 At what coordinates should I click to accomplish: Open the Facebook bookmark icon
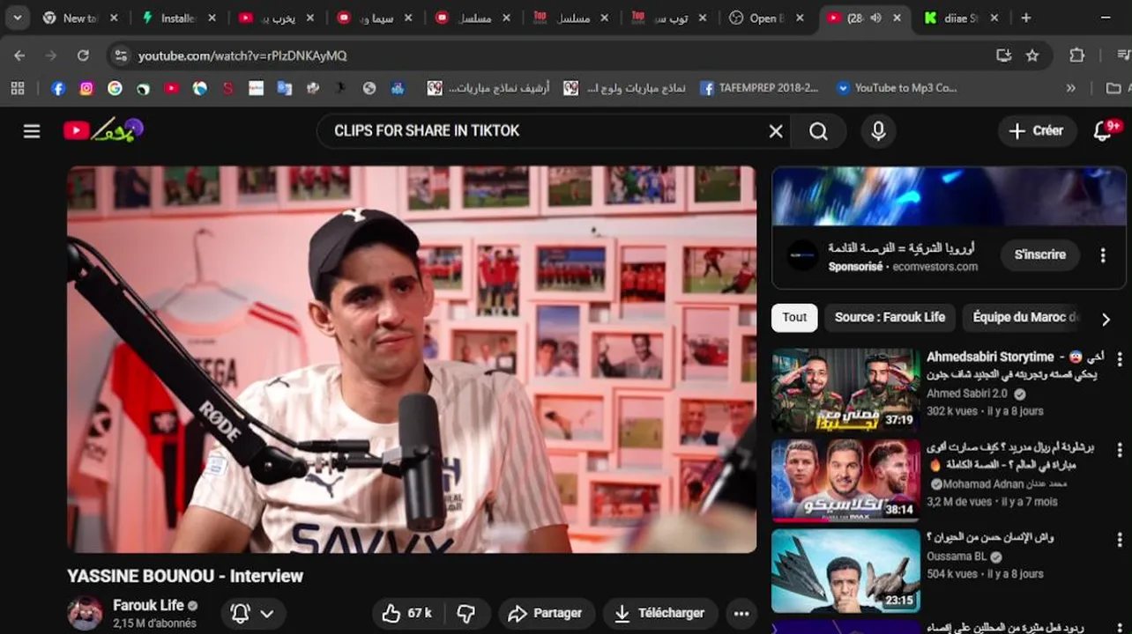[58, 88]
